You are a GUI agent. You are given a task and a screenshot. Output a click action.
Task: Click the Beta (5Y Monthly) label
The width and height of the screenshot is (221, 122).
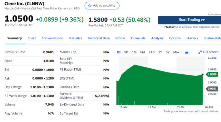pos(66,61)
